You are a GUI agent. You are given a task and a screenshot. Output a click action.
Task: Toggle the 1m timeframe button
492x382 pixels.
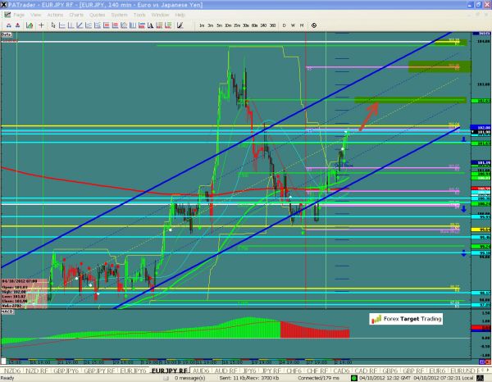click(x=202, y=25)
